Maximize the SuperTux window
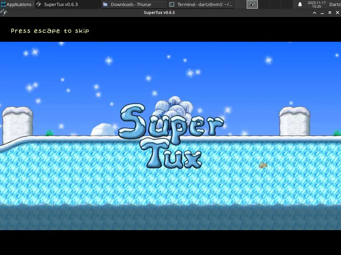This screenshot has width=341, height=255. [330, 13]
